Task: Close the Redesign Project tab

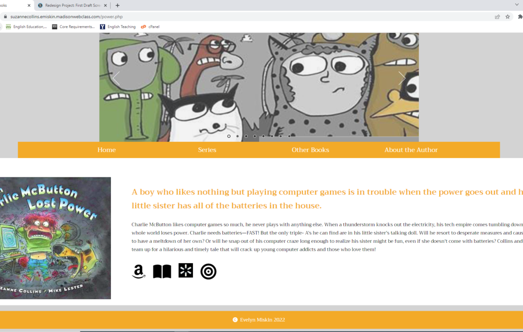Action: (106, 5)
